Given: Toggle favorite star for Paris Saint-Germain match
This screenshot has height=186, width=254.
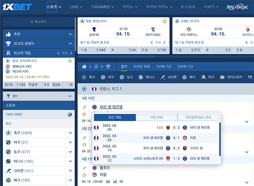Looking at the screenshot, I should 84,114.
